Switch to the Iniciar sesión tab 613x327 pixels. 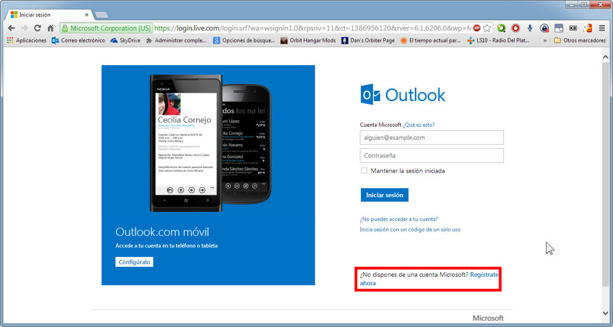50,15
